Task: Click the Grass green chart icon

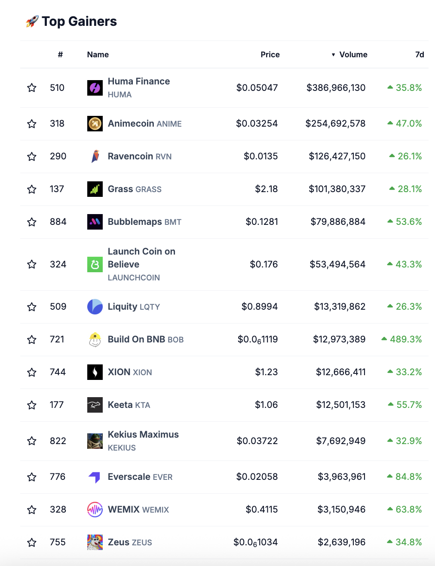Action: (x=95, y=189)
